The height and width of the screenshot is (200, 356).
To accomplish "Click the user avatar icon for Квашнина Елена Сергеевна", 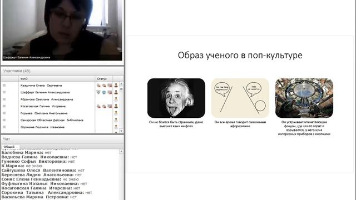I will click(116, 85).
